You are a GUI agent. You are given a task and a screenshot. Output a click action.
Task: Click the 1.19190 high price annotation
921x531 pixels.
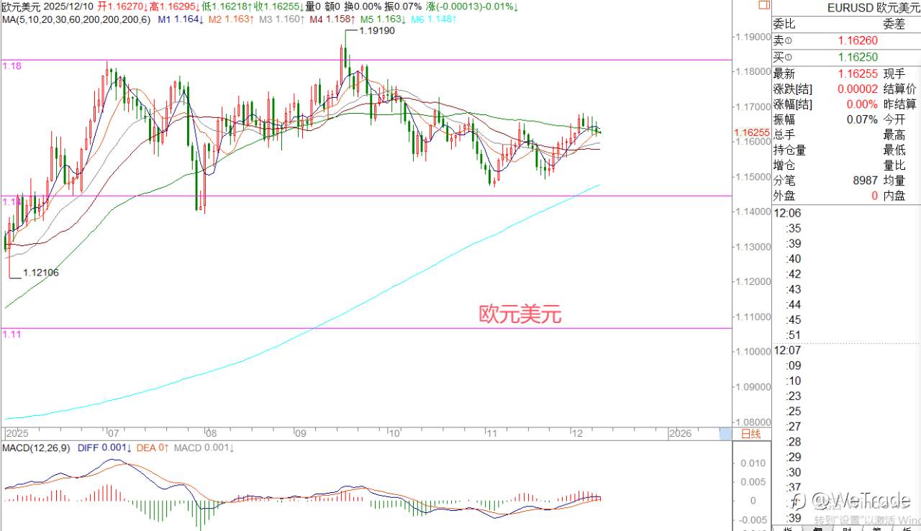[377, 31]
